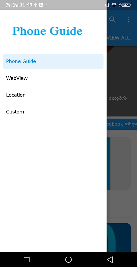Tap the Wi-Fi status icon
This screenshot has height=267, width=137.
(114, 5)
